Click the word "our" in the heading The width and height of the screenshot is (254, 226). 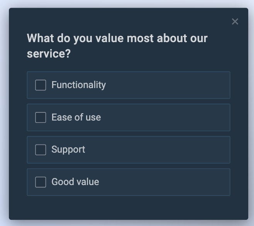click(198, 39)
